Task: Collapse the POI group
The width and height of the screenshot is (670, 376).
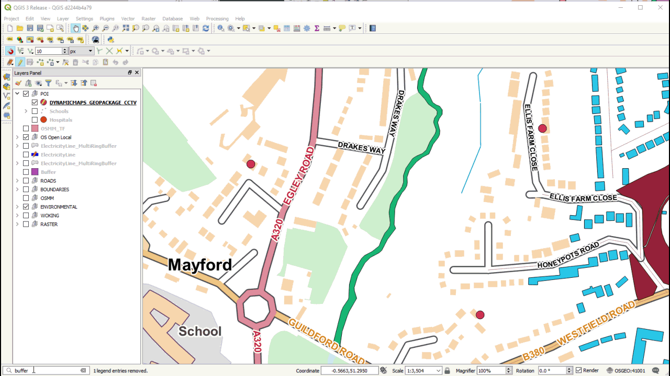Action: coord(17,94)
